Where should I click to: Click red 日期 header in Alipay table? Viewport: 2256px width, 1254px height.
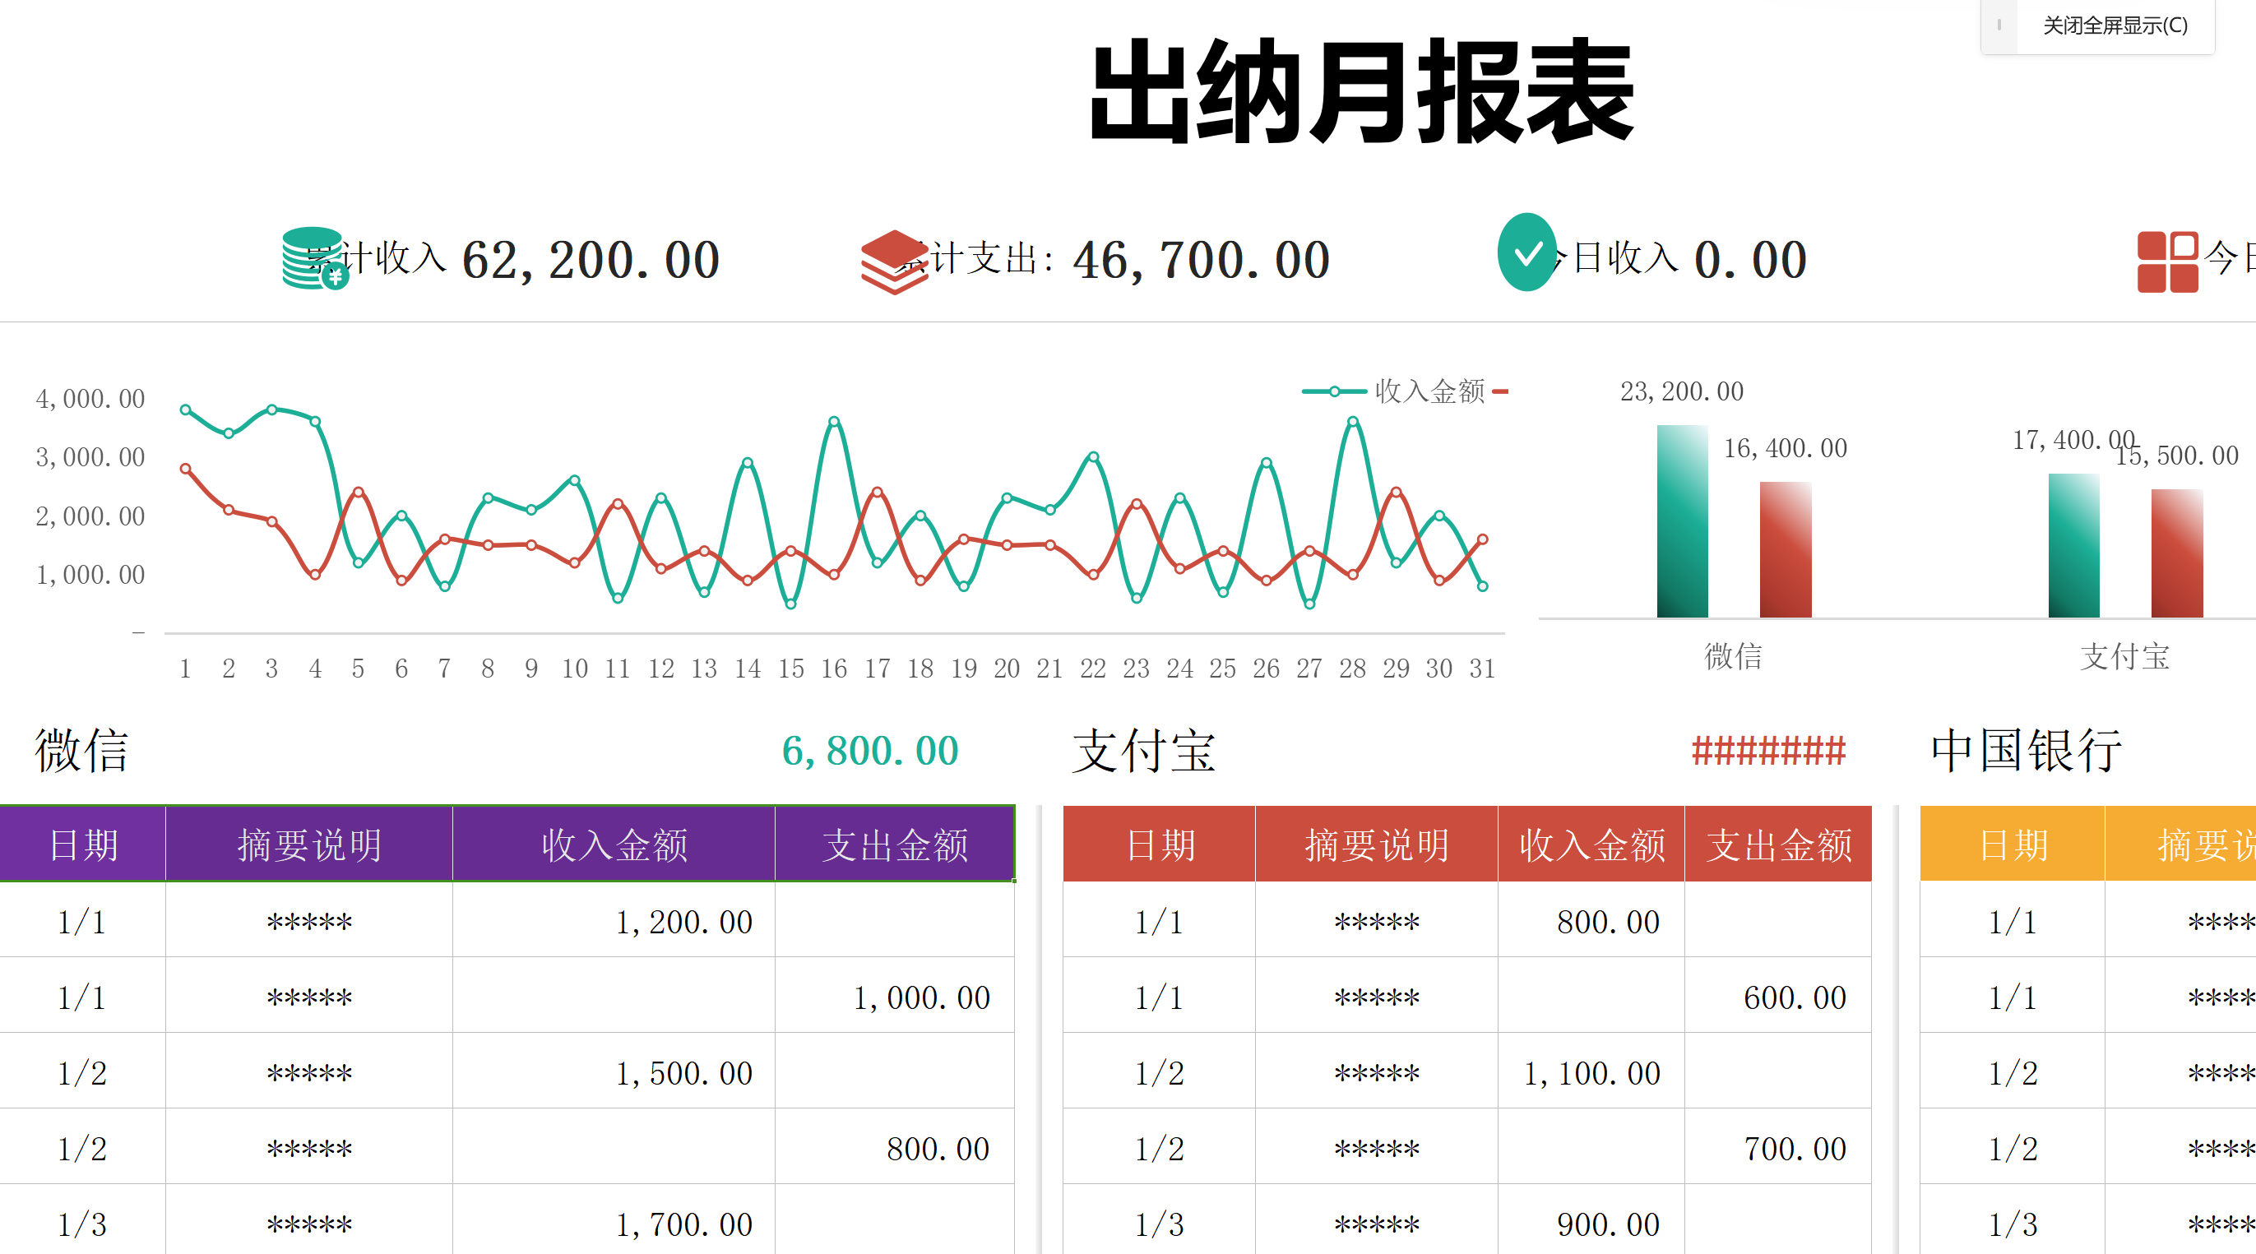coord(1159,844)
